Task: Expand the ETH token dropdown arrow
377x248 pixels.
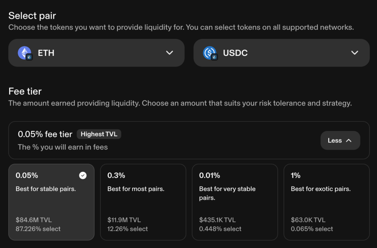Action: pos(169,53)
